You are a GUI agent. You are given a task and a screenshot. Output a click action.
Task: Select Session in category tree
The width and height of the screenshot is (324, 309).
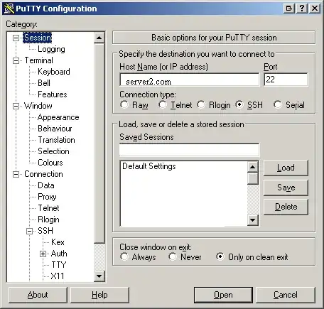pyautogui.click(x=38, y=38)
